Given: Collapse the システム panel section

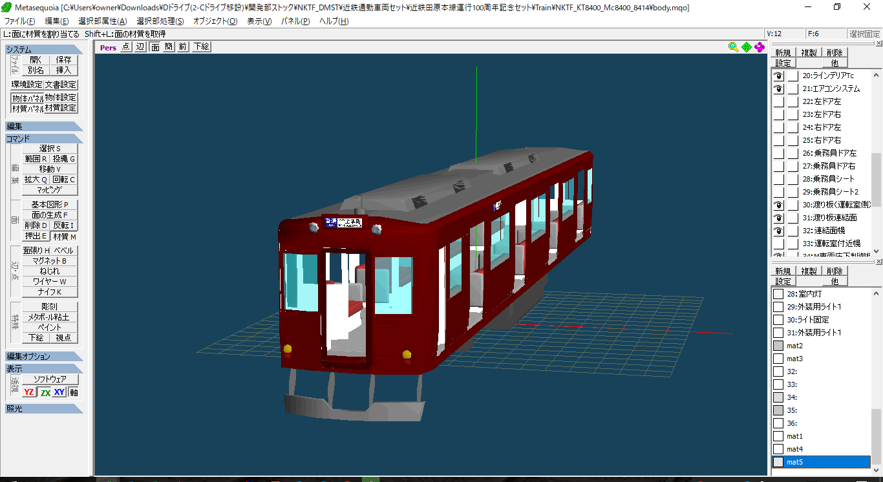Looking at the screenshot, I should coord(44,50).
